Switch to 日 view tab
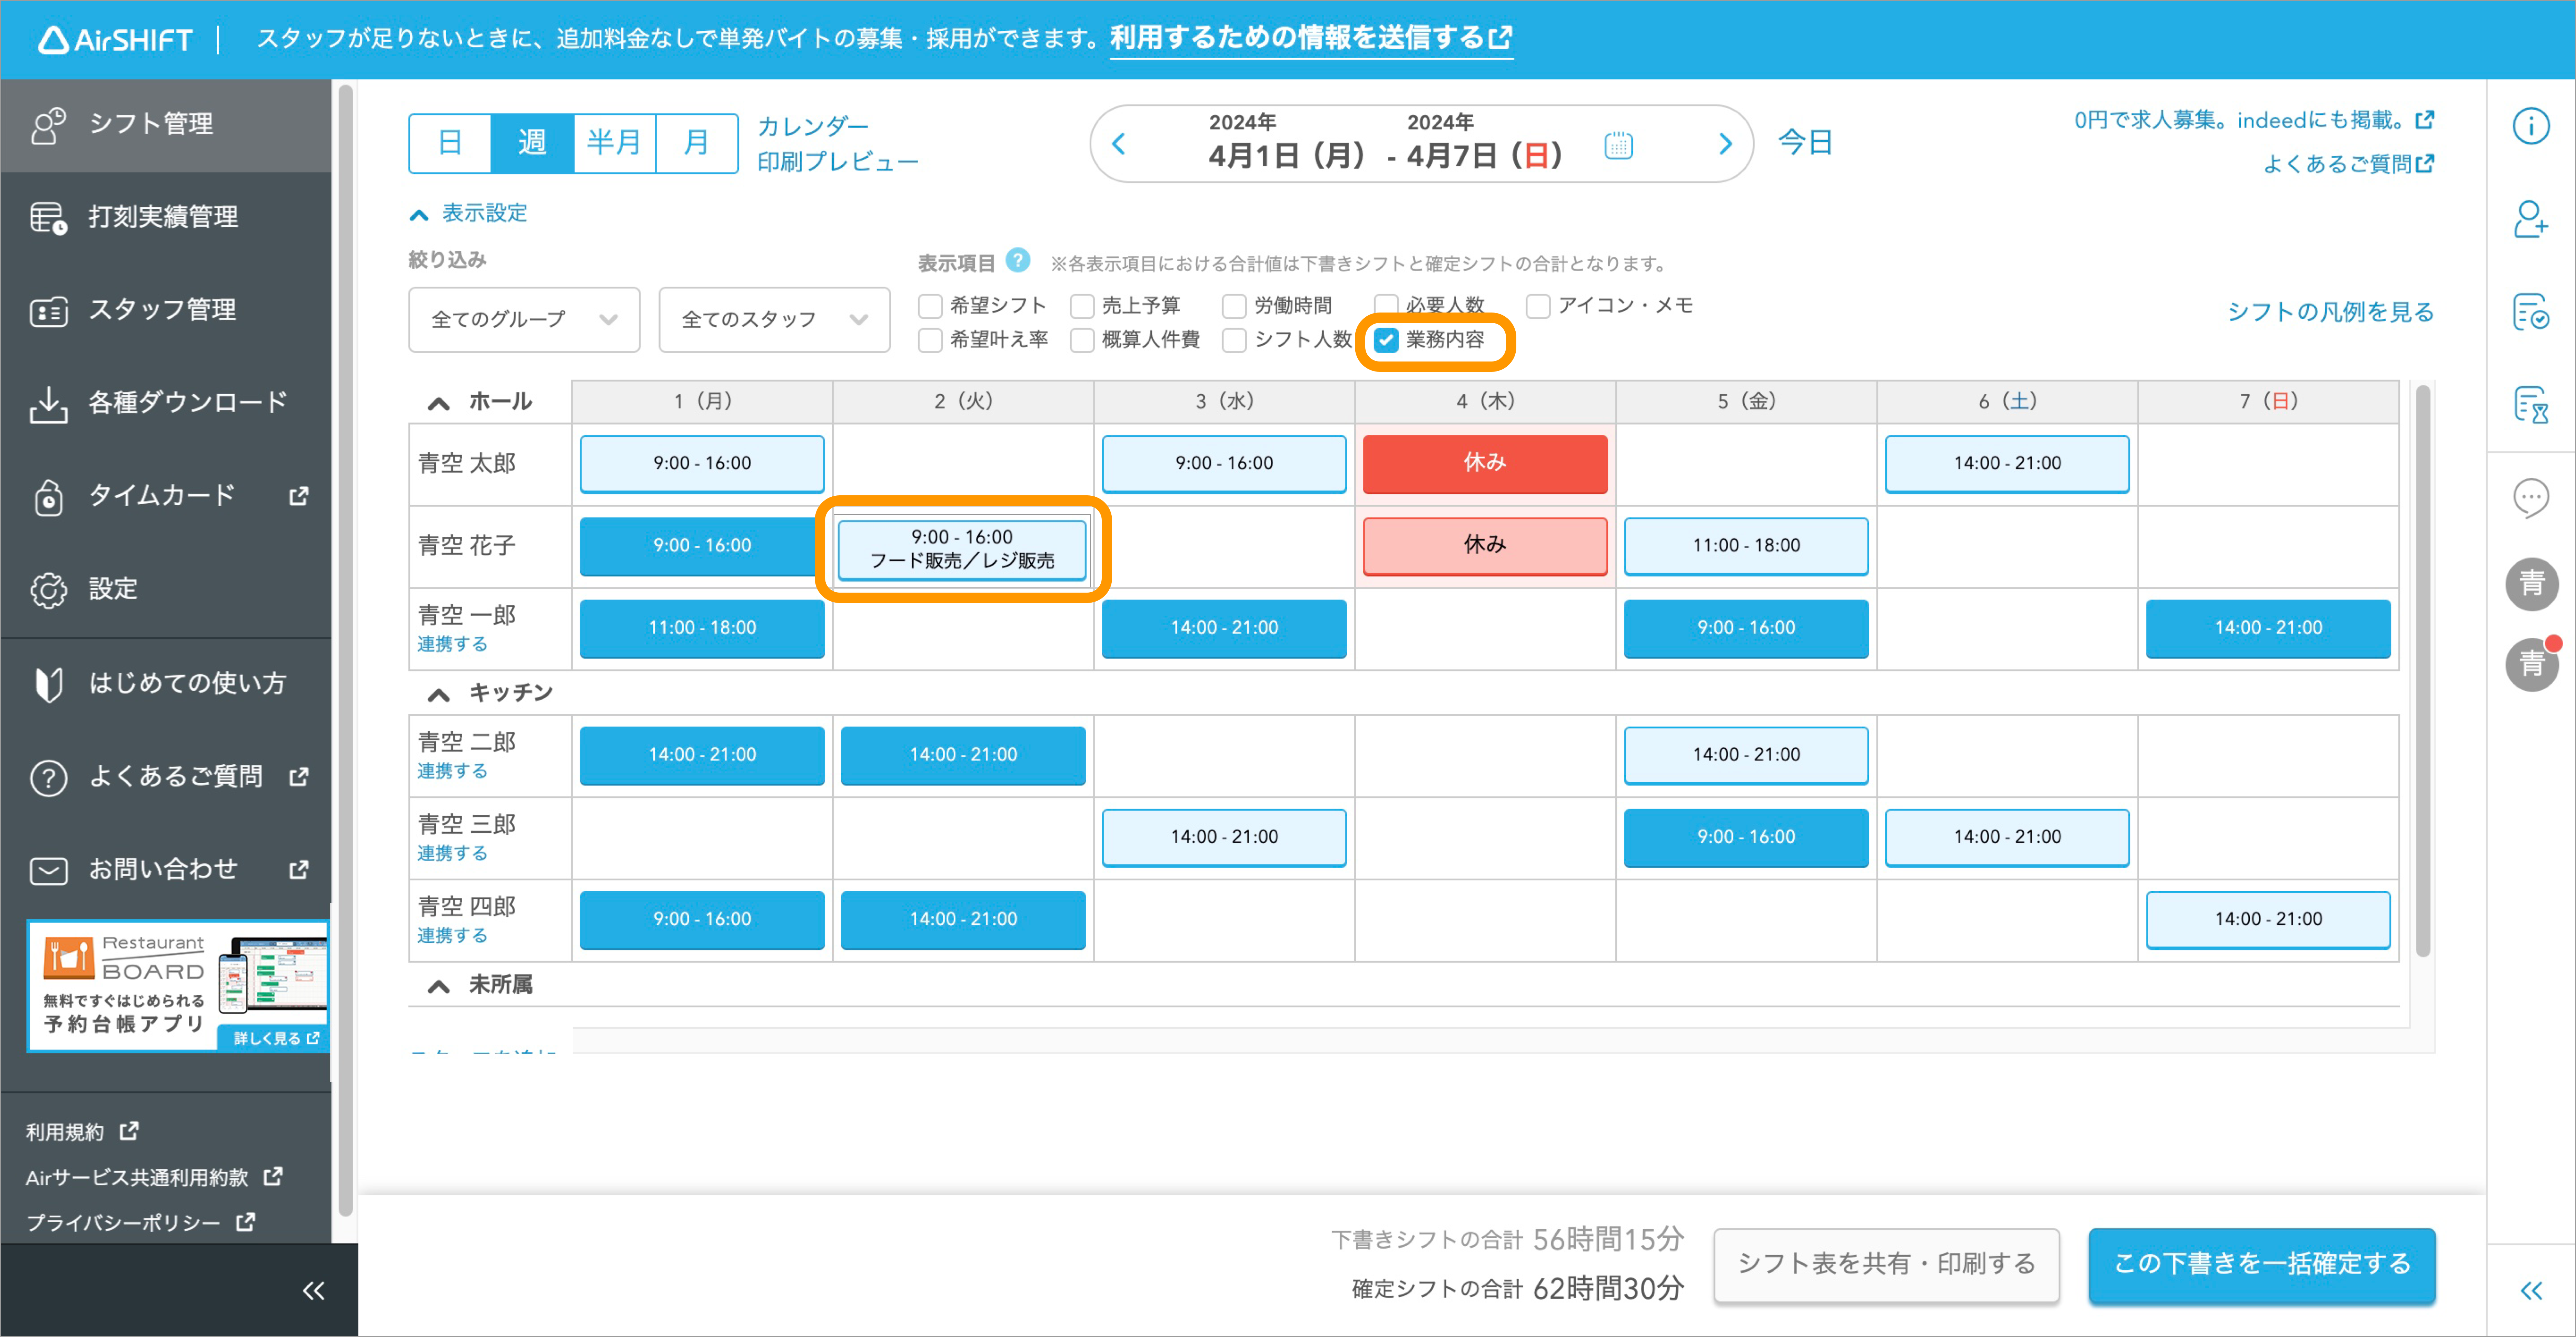 coord(450,143)
